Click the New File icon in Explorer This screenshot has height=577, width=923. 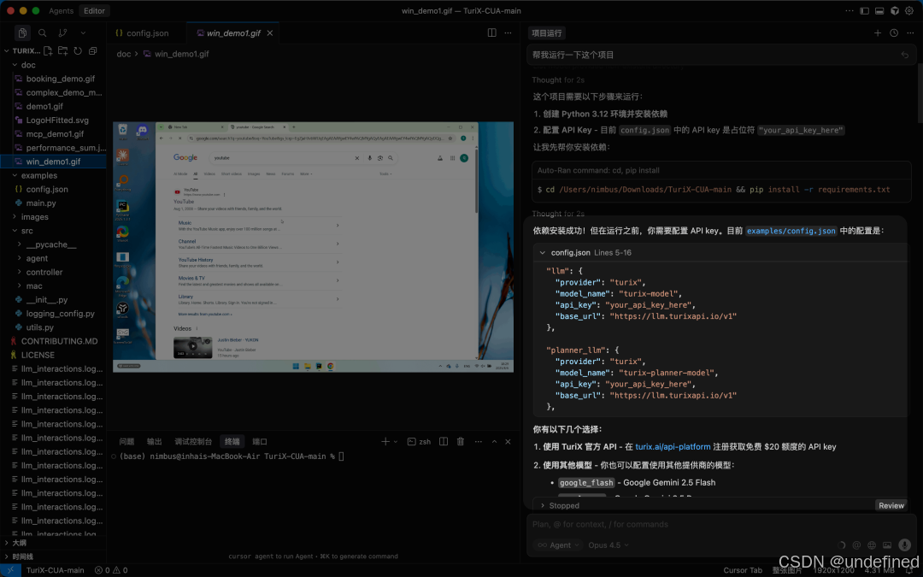[x=47, y=50]
